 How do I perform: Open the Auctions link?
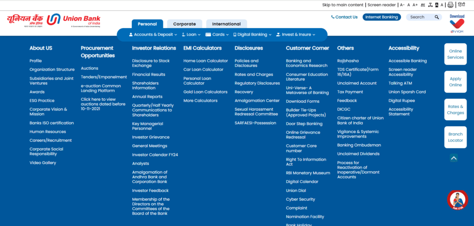(89, 68)
